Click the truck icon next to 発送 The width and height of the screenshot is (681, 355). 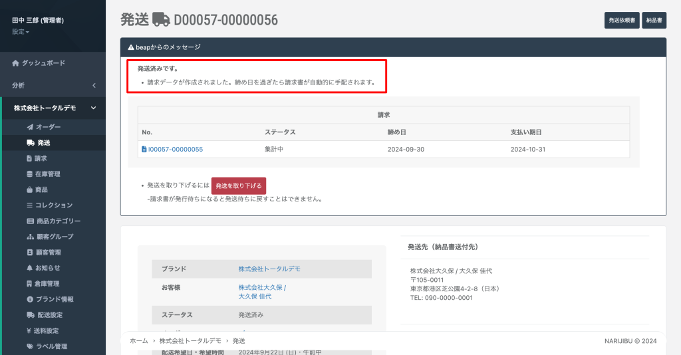coord(30,143)
